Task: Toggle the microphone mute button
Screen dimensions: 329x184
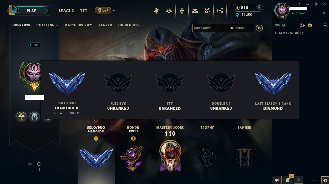Action: pos(298,180)
